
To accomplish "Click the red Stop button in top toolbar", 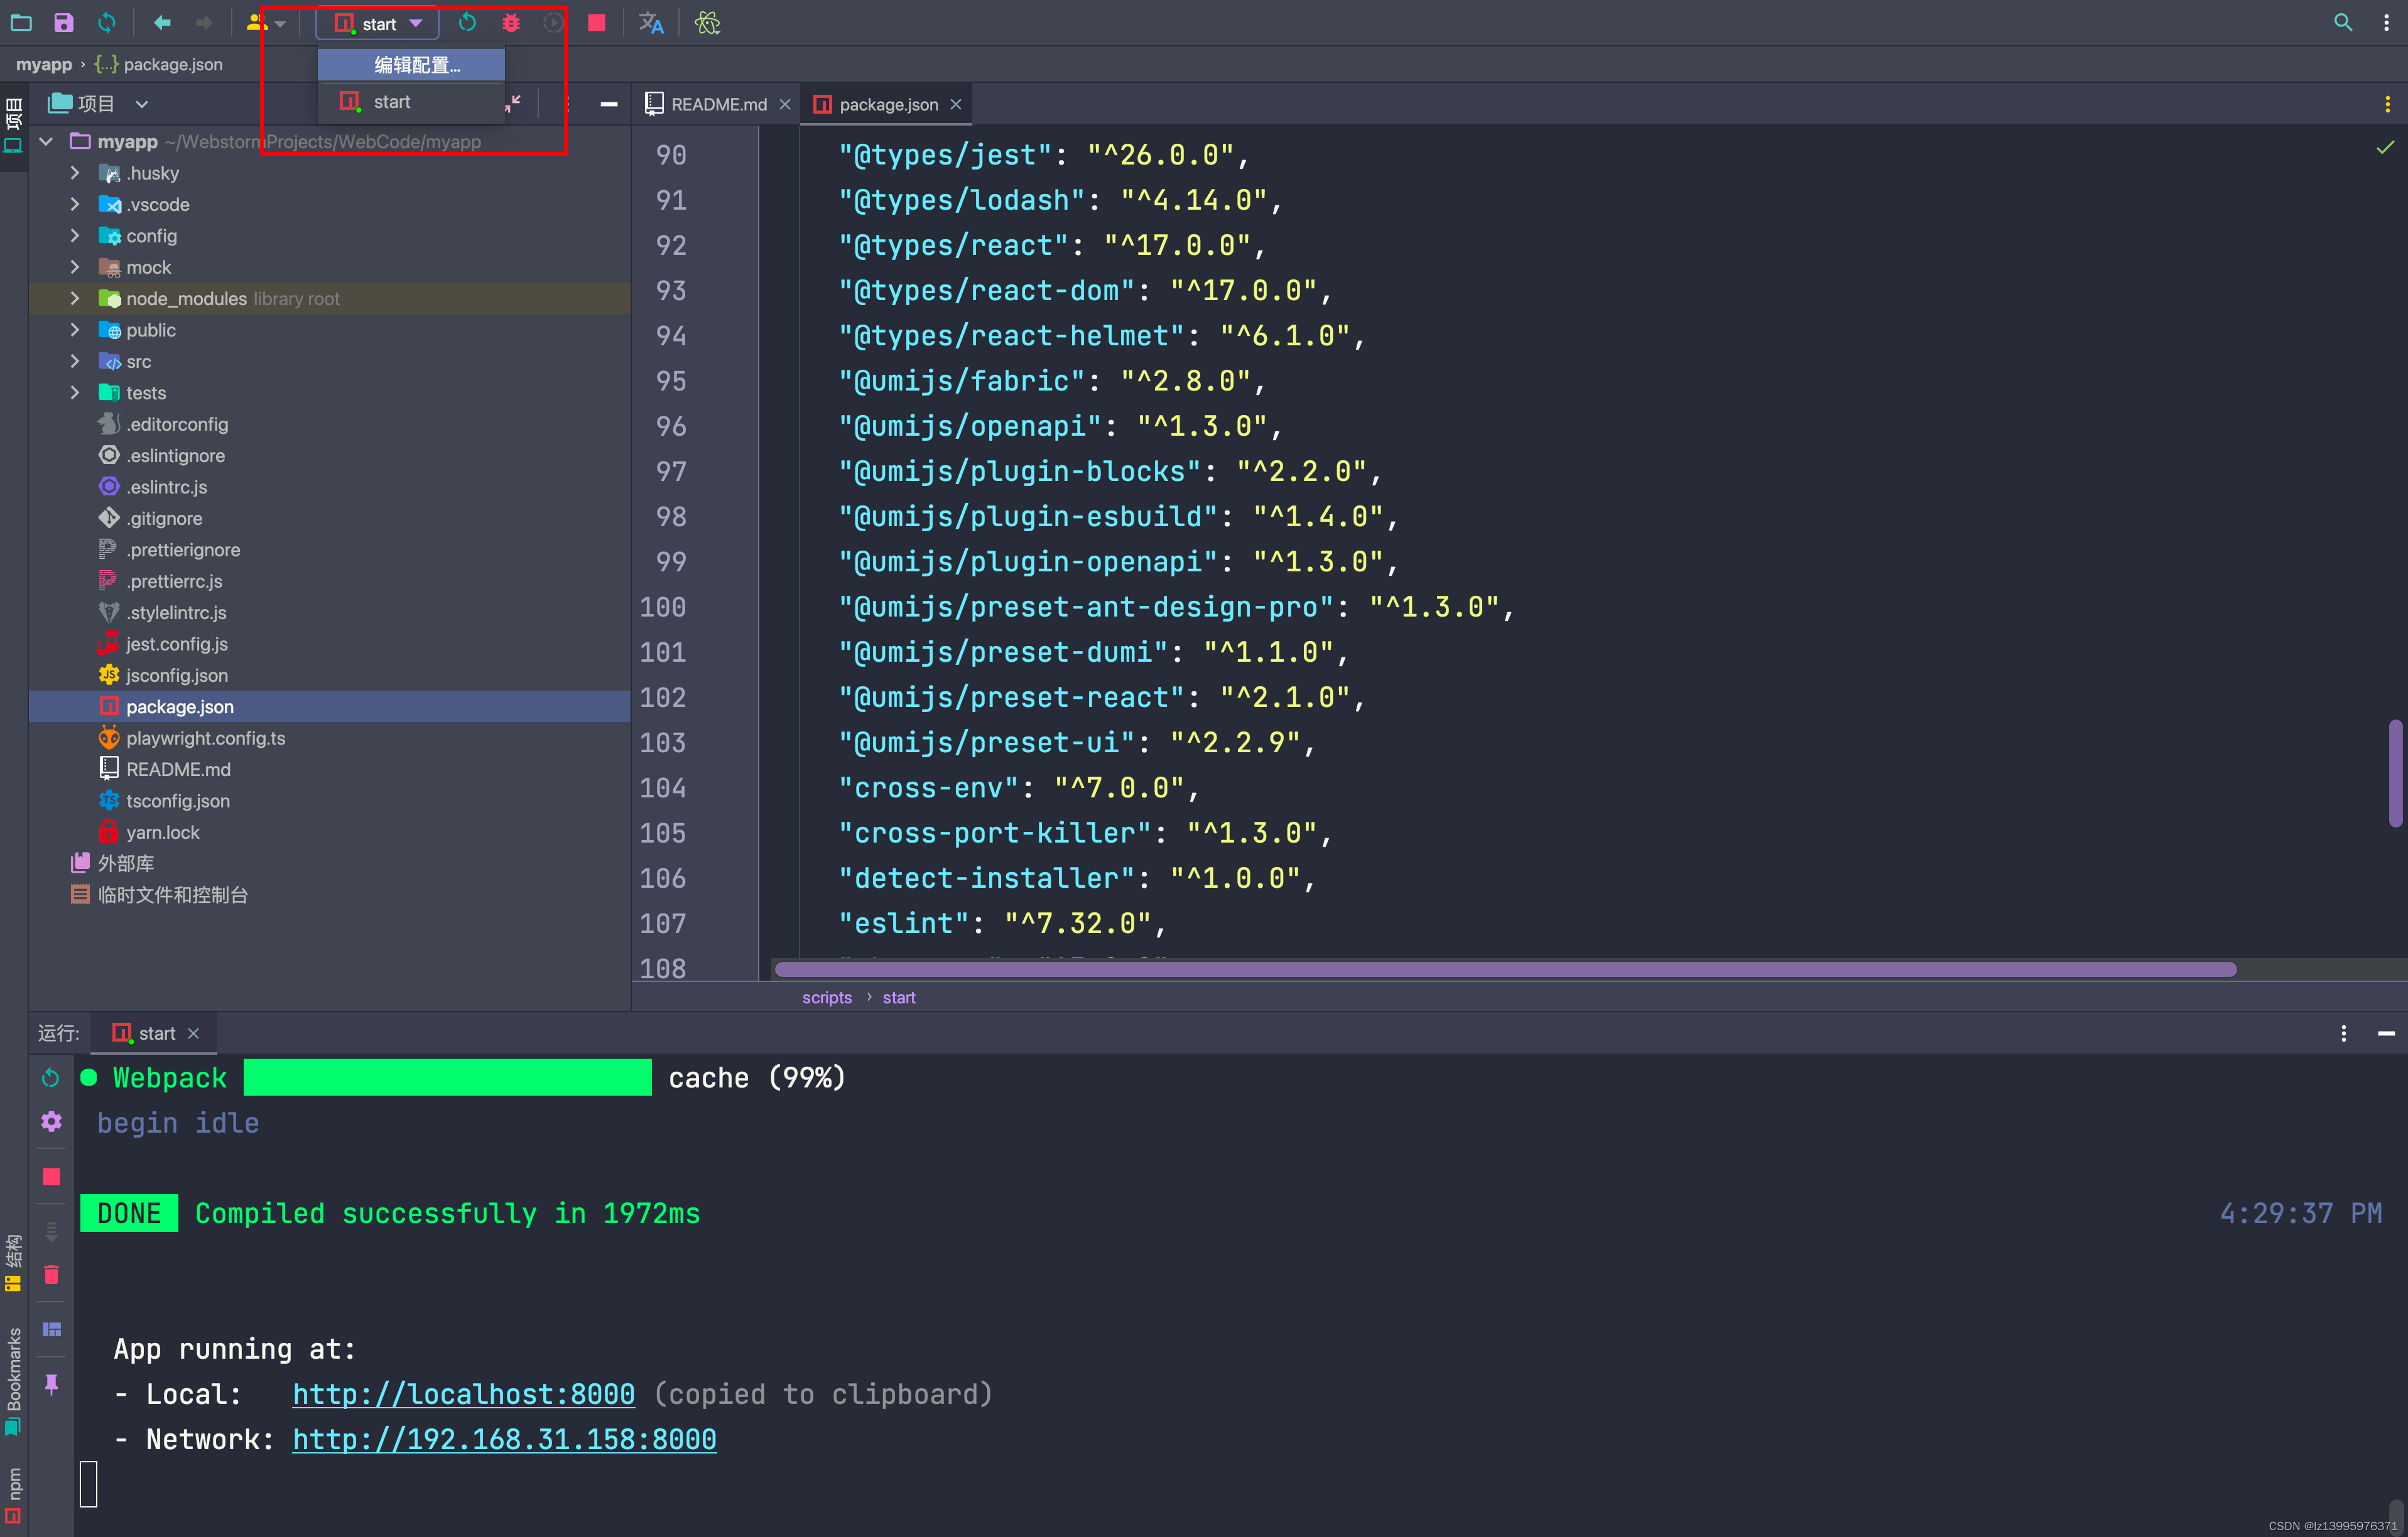I will (x=596, y=22).
